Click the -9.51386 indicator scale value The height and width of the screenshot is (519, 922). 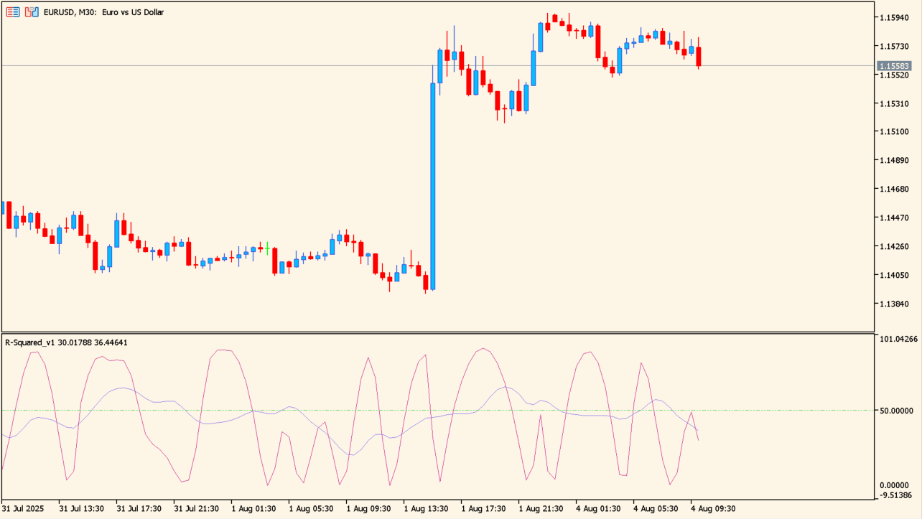(898, 495)
